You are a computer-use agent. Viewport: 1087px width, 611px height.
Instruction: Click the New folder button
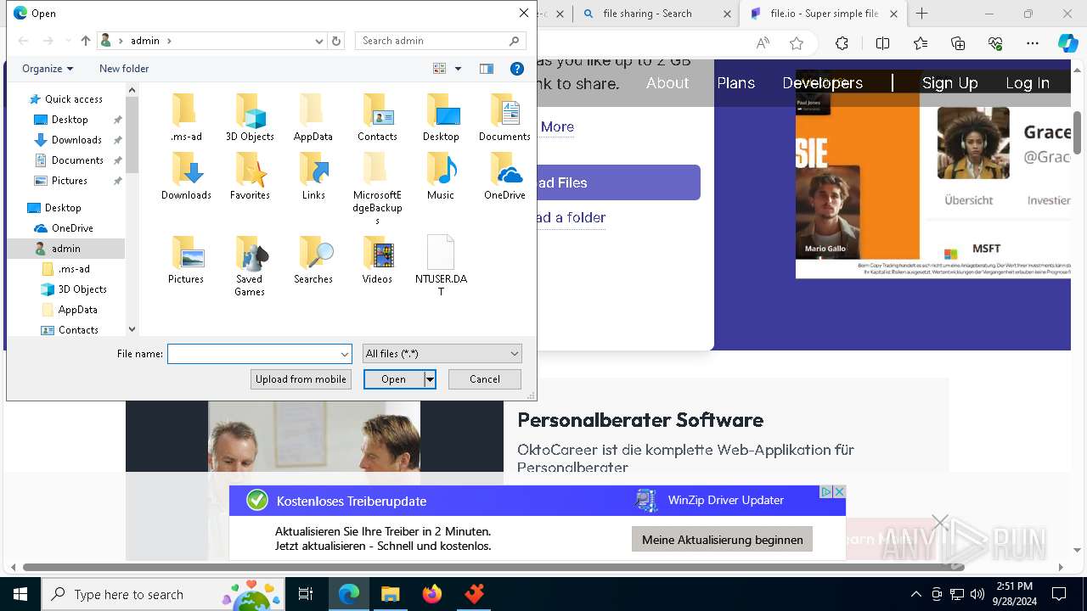click(124, 69)
